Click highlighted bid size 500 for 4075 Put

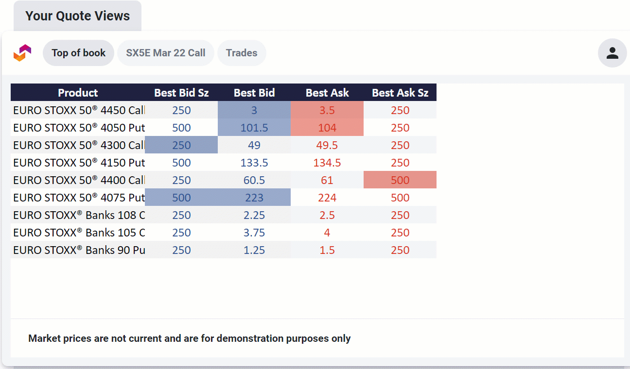tap(181, 198)
